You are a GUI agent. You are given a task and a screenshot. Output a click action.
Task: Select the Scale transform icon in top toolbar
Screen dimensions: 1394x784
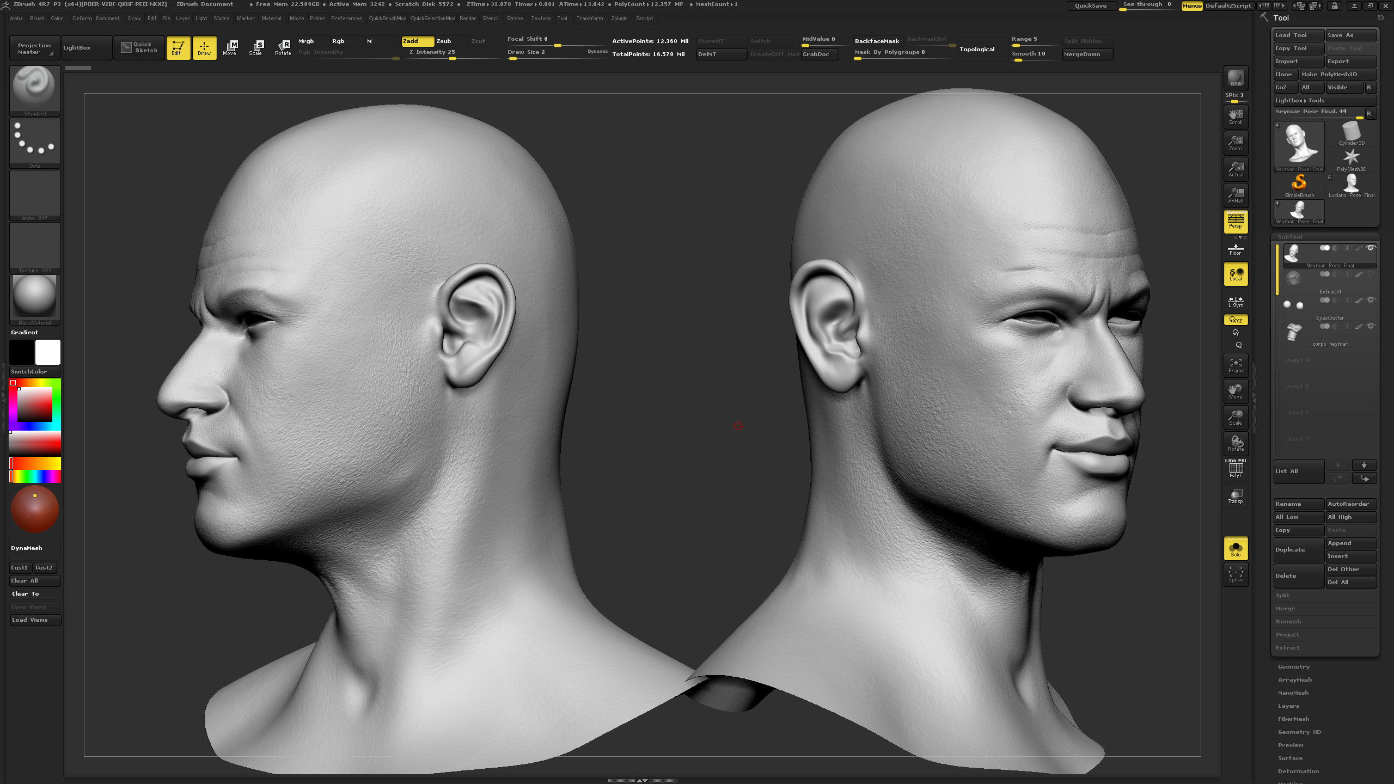(256, 48)
